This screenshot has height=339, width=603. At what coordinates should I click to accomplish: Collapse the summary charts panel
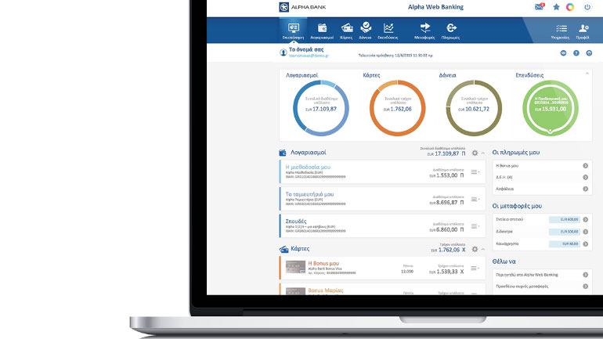coord(587,74)
